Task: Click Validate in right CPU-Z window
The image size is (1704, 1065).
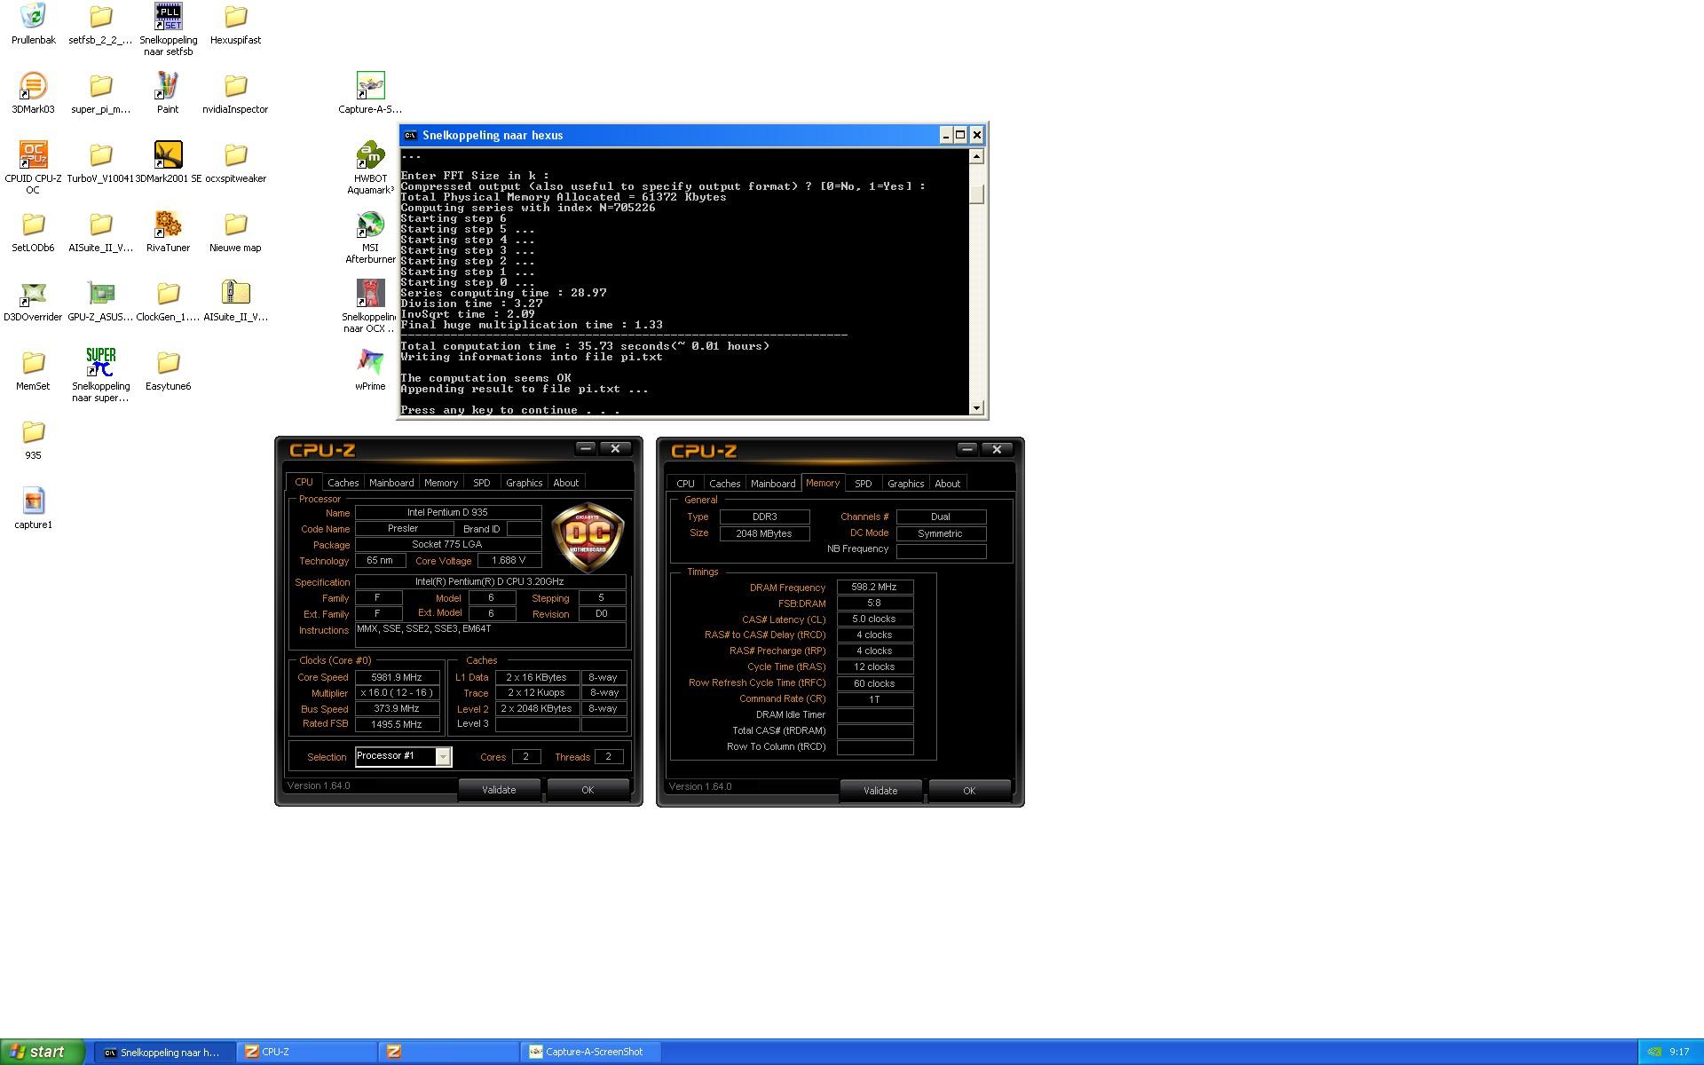Action: [880, 791]
